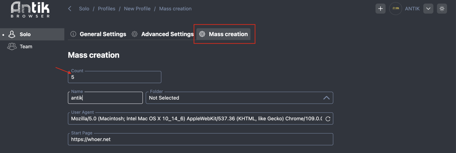
Task: Toggle light/dark theme with sun icon
Action: [x=442, y=9]
